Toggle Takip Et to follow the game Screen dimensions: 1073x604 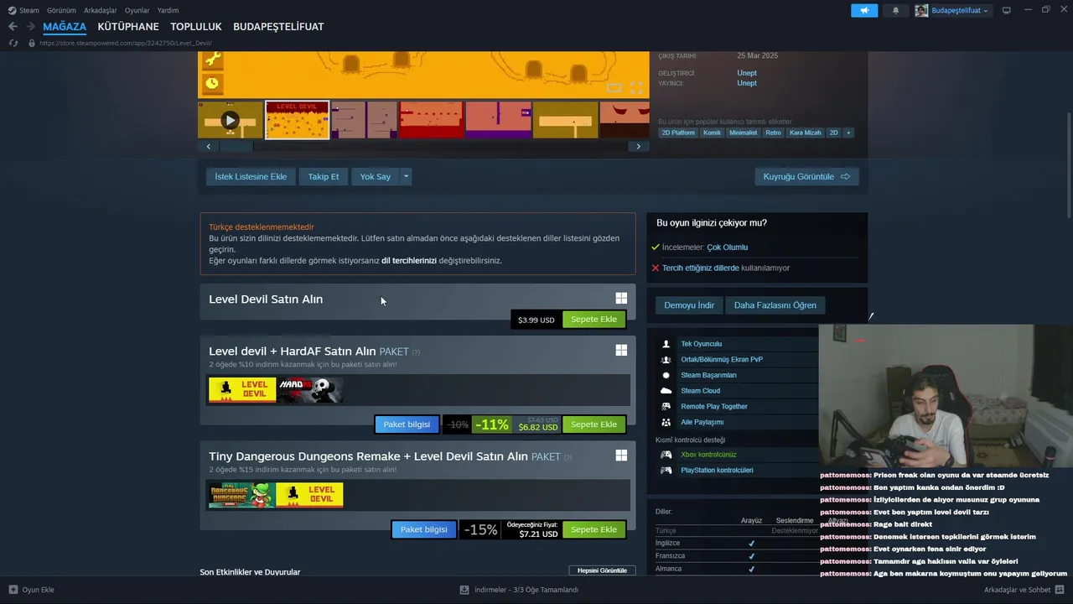324,176
